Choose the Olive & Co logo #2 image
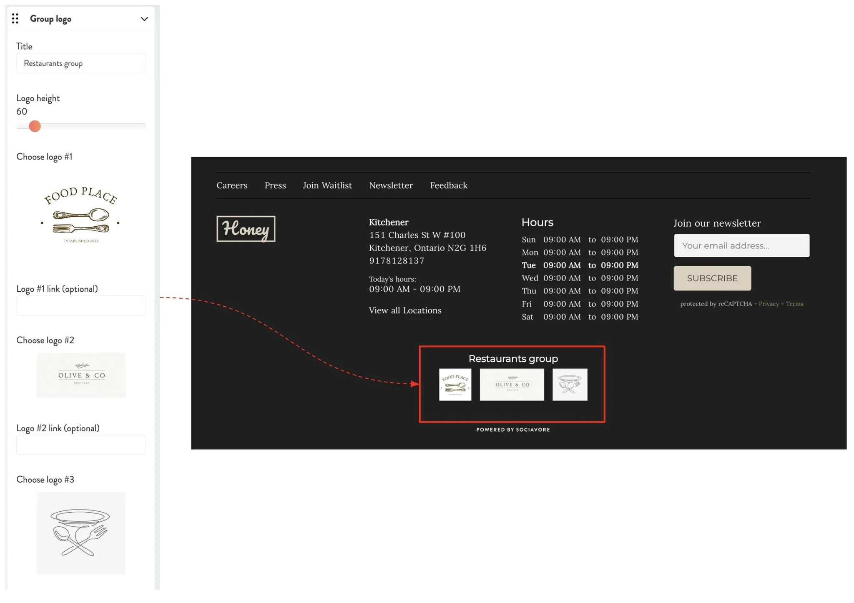854x603 pixels. (x=81, y=375)
